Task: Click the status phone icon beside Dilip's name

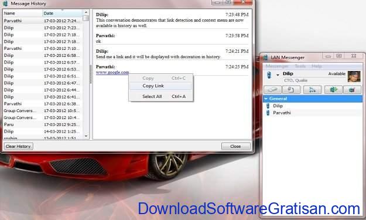Action: [269, 75]
